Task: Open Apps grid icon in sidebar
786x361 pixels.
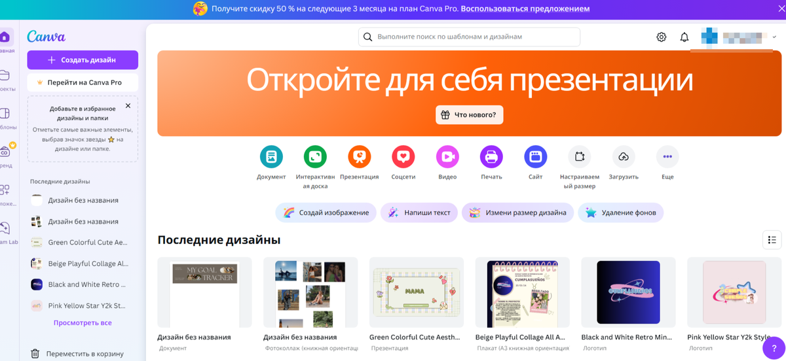Action: click(x=5, y=190)
